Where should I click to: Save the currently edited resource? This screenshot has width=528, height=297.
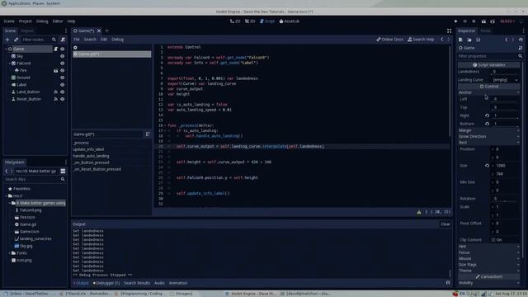(x=478, y=40)
